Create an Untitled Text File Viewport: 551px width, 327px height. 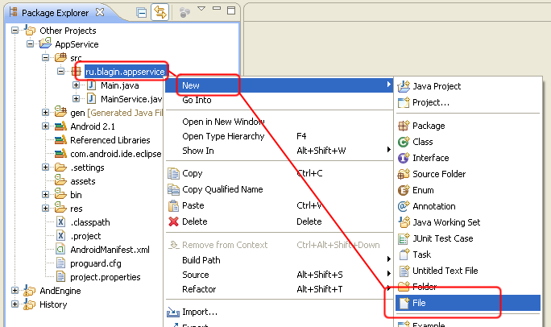pos(468,271)
